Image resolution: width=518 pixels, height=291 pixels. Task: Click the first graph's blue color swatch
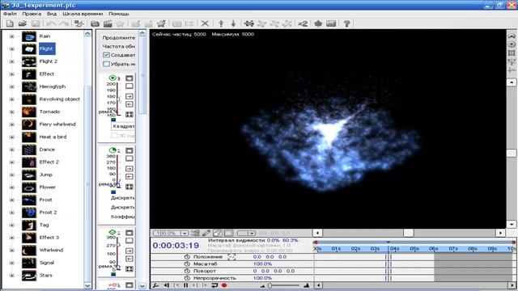pos(113,120)
